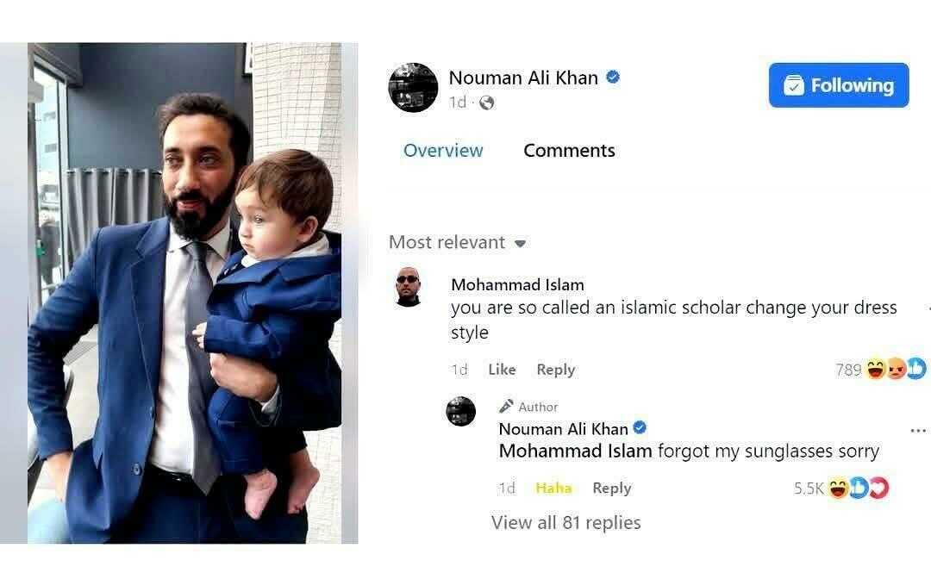
Task: Like Mohammad Islam's comment
Action: click(502, 370)
